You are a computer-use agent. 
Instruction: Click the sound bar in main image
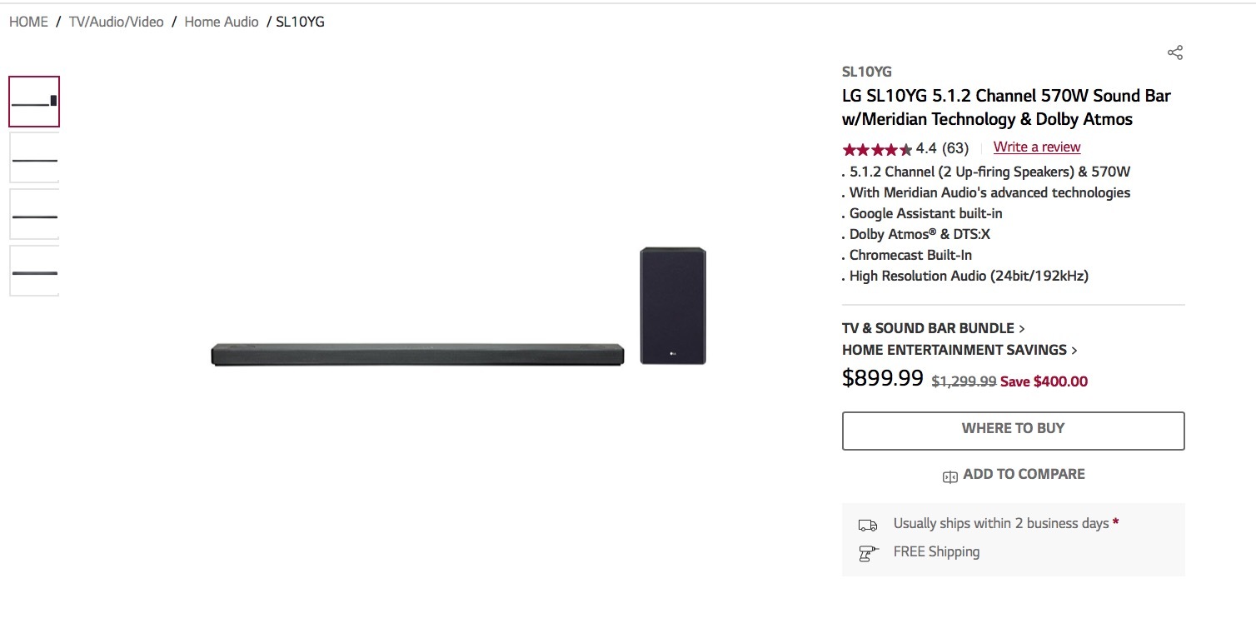click(x=417, y=354)
